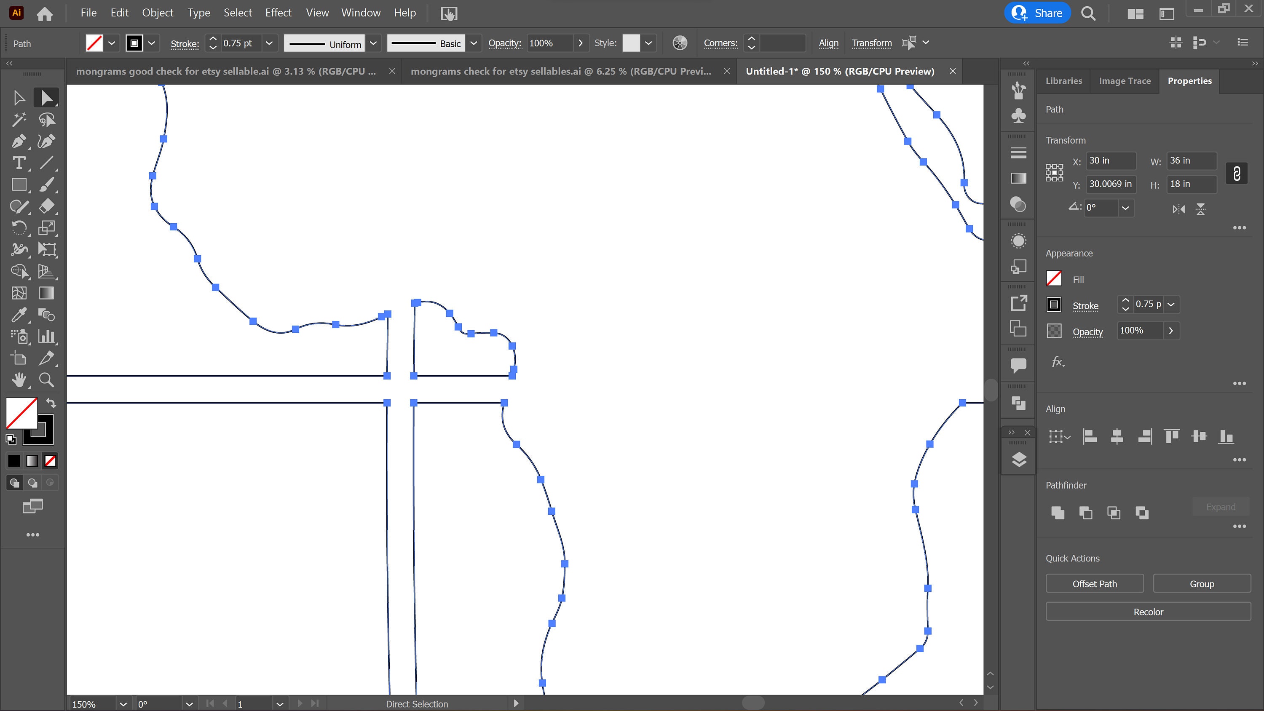Toggle the constrain proportions link for width and height
This screenshot has height=711, width=1264.
pyautogui.click(x=1237, y=173)
